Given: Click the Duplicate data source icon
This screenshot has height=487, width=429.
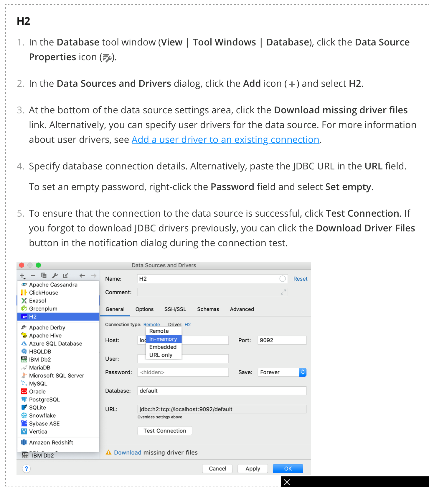Looking at the screenshot, I should [x=44, y=276].
